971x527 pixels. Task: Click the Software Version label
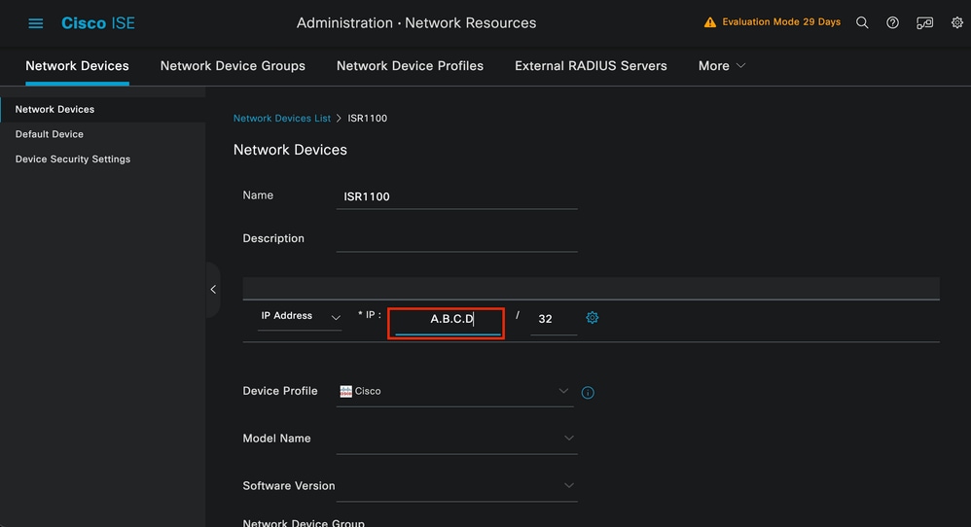point(289,485)
